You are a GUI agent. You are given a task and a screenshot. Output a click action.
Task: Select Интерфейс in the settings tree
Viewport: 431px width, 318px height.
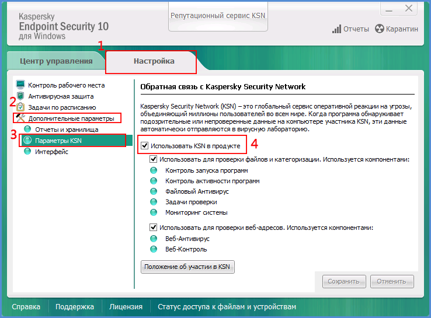51,152
